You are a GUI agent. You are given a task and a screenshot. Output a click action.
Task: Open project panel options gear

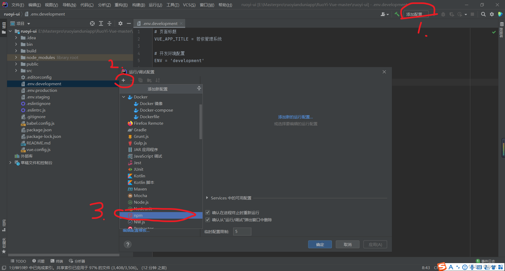tap(120, 23)
